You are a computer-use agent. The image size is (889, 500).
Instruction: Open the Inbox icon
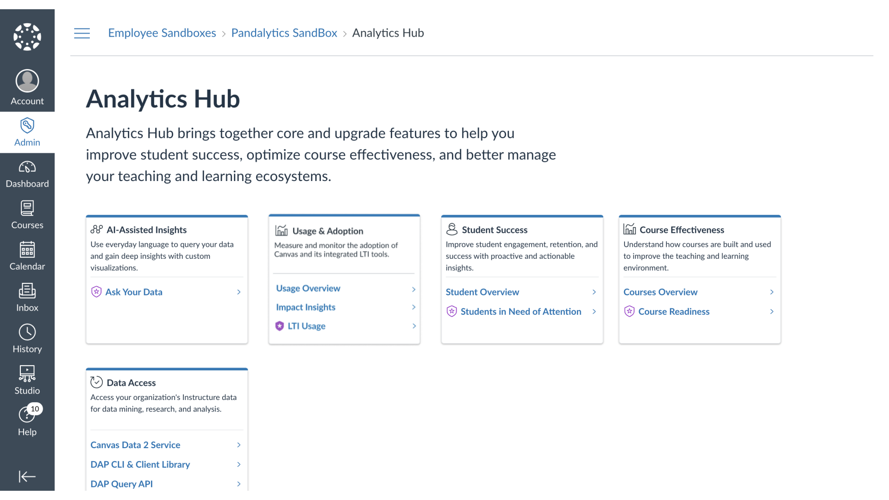tap(27, 291)
